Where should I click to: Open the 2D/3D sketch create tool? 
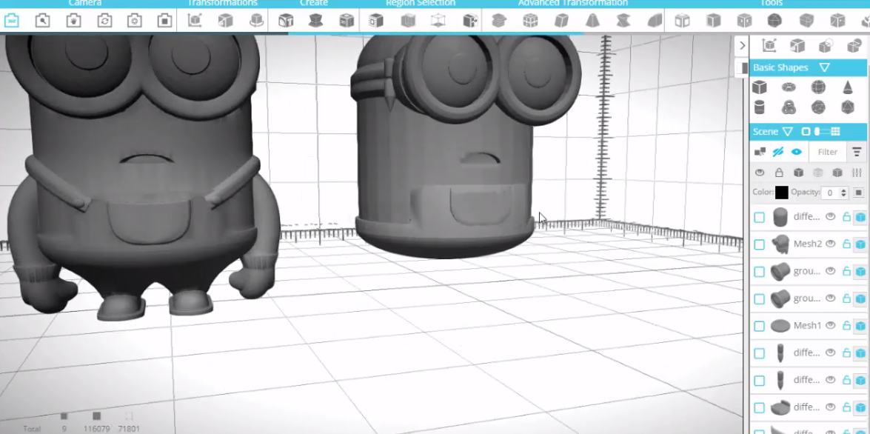point(347,21)
